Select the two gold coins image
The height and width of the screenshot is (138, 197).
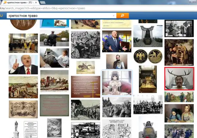149,56
